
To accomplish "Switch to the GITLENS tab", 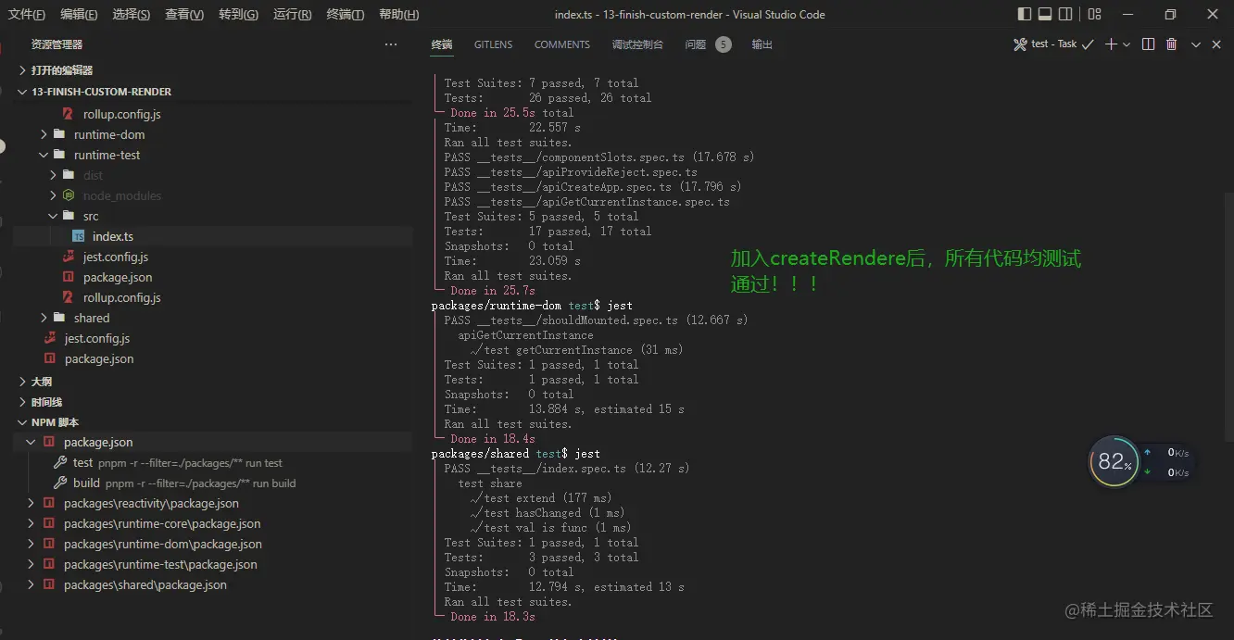I will 494,44.
